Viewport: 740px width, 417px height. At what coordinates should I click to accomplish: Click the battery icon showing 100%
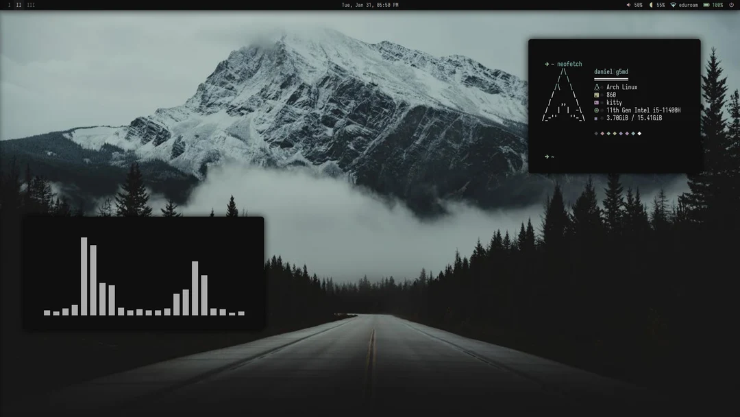[706, 5]
